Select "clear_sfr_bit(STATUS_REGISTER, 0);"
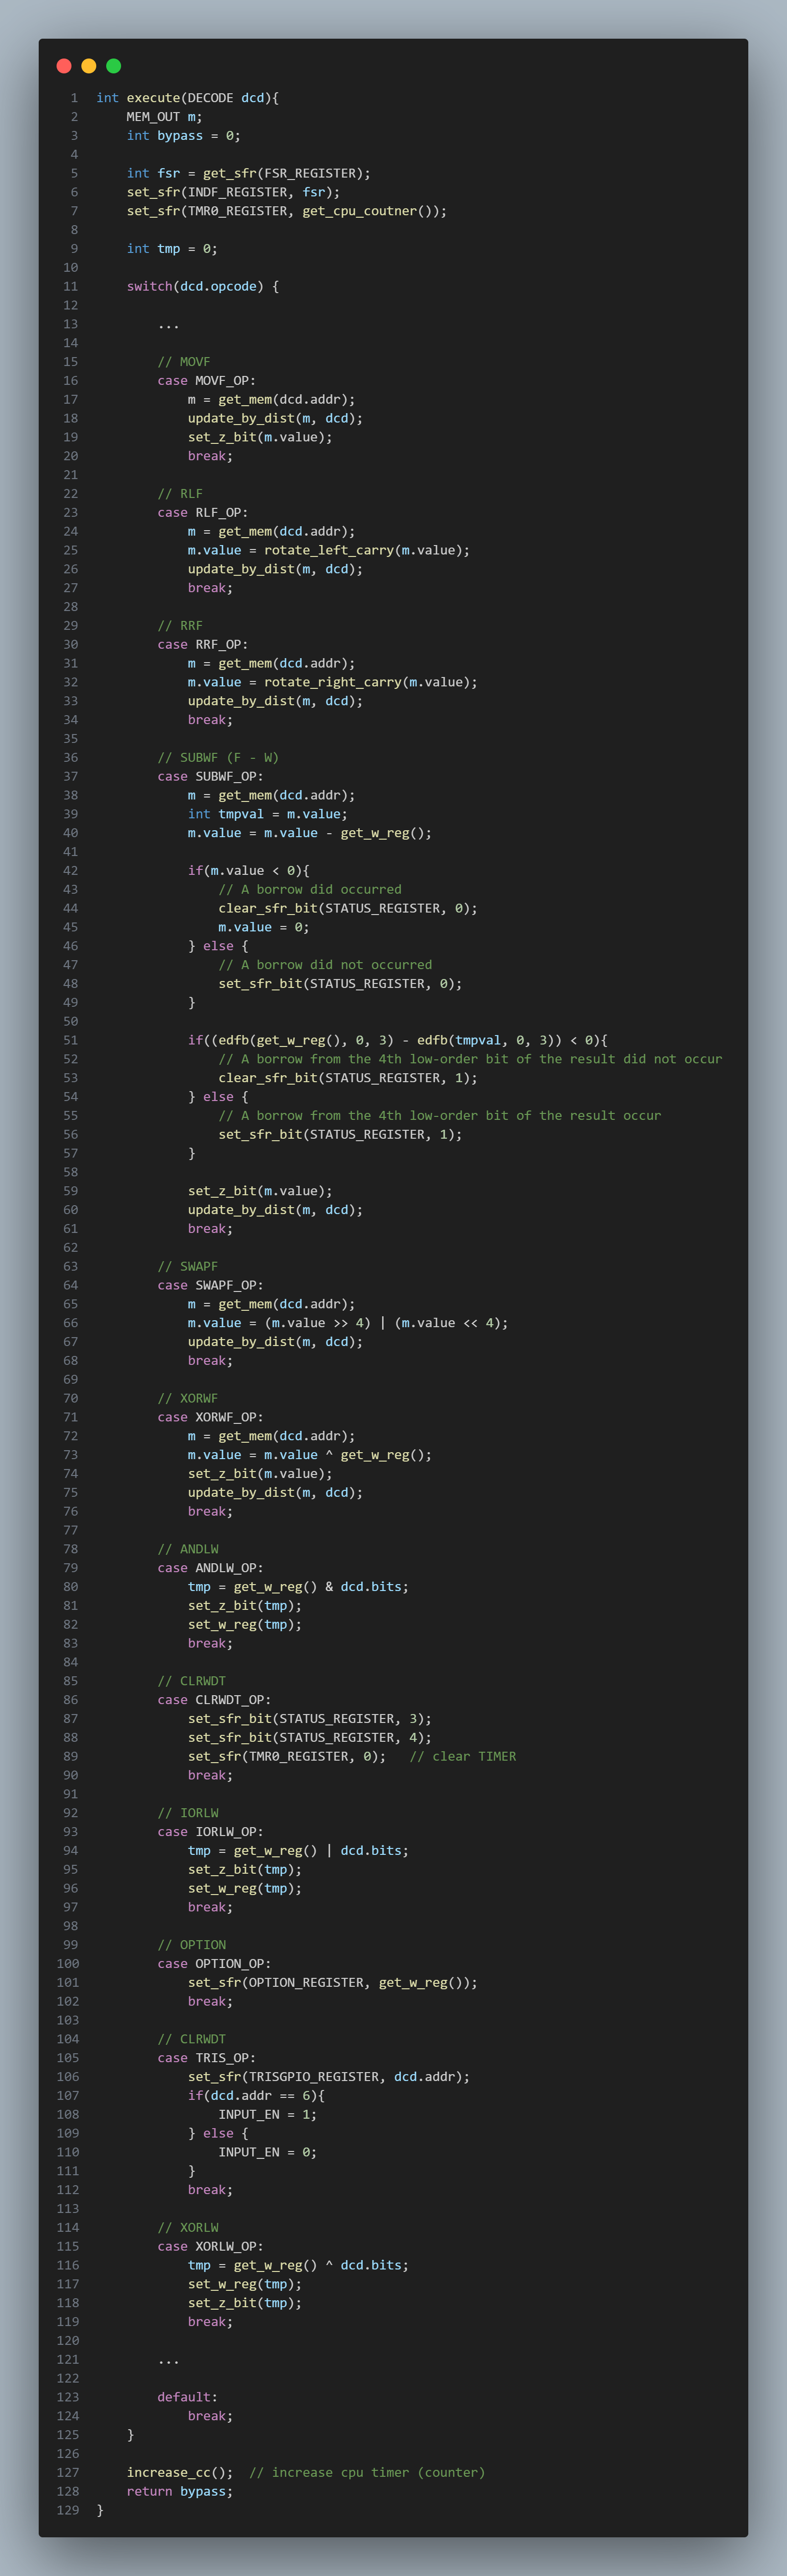The image size is (787, 2576). pos(348,909)
